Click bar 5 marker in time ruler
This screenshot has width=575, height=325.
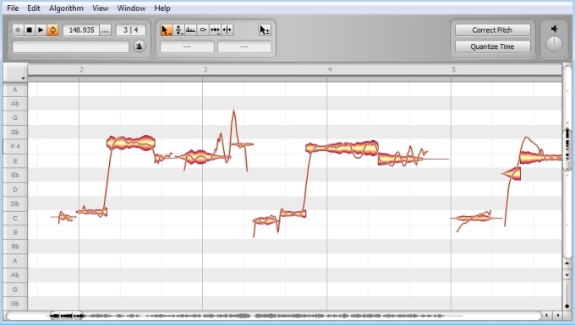[453, 69]
